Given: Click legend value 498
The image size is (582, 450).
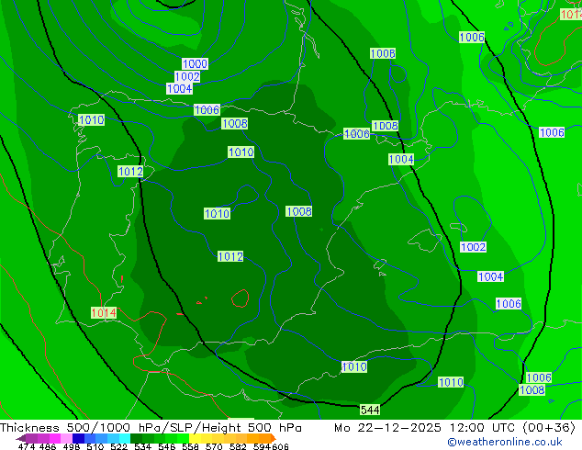Looking at the screenshot, I should [x=72, y=446].
